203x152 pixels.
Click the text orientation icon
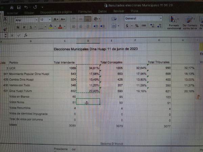[96, 19]
